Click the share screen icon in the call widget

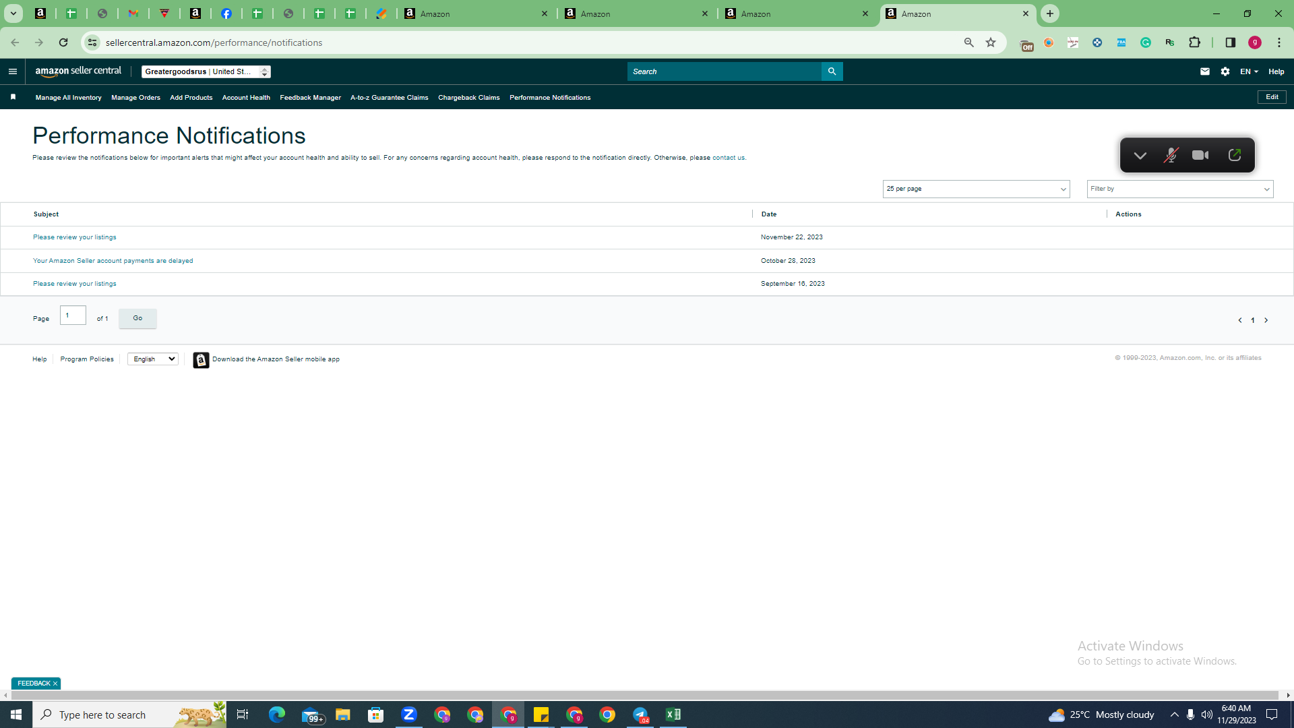[x=1235, y=155]
